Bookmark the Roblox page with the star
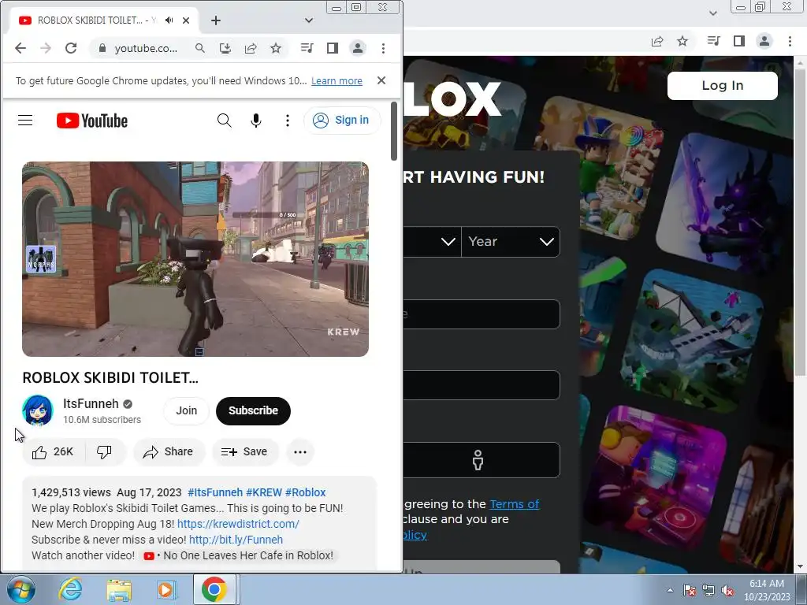807x605 pixels. tap(682, 41)
